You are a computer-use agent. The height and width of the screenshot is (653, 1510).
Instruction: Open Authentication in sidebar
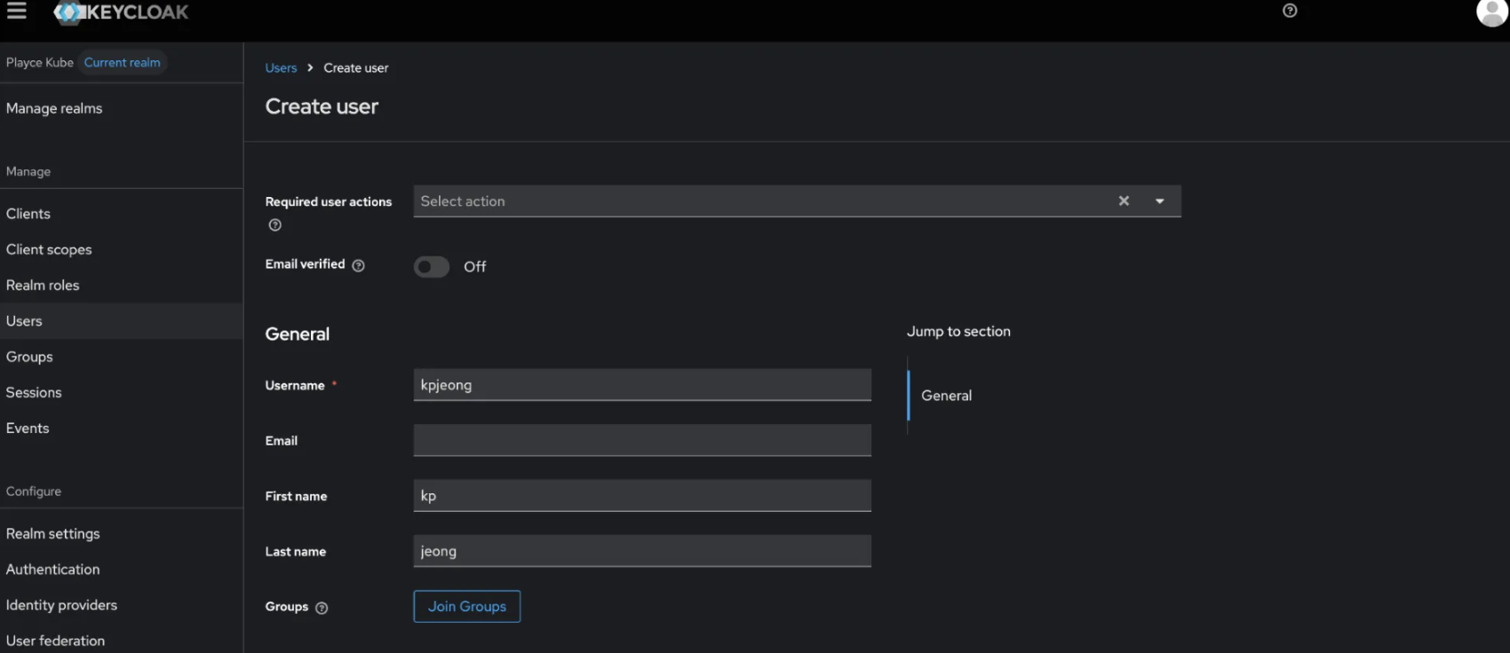tap(122, 569)
